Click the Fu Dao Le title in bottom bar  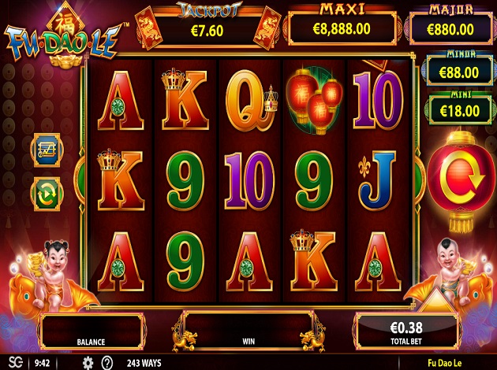(x=444, y=363)
